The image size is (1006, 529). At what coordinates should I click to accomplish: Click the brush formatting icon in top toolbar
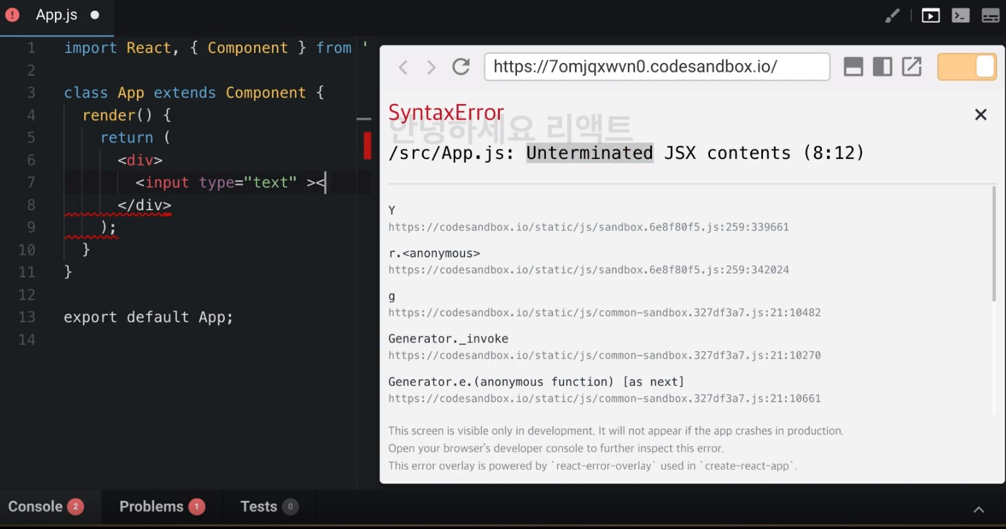pos(892,16)
